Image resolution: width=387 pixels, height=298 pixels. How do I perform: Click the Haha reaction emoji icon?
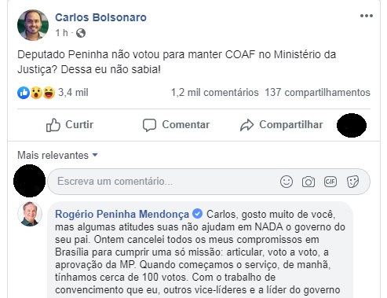pos(49,93)
